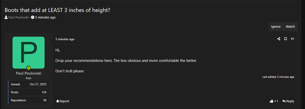The height and width of the screenshot is (109, 305).
Task: Click the green online status dot
Action: coord(29,68)
